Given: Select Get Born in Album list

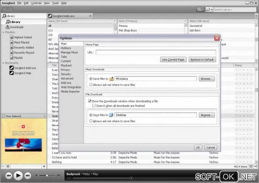Looking at the screenshot, I should (195, 30).
